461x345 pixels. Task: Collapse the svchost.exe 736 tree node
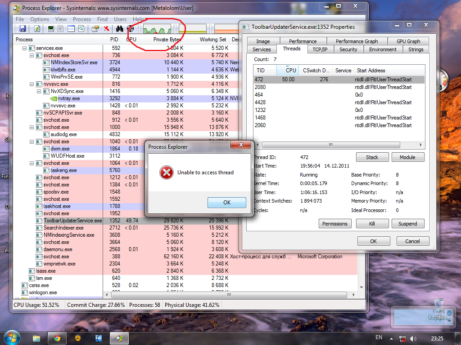pos(32,55)
